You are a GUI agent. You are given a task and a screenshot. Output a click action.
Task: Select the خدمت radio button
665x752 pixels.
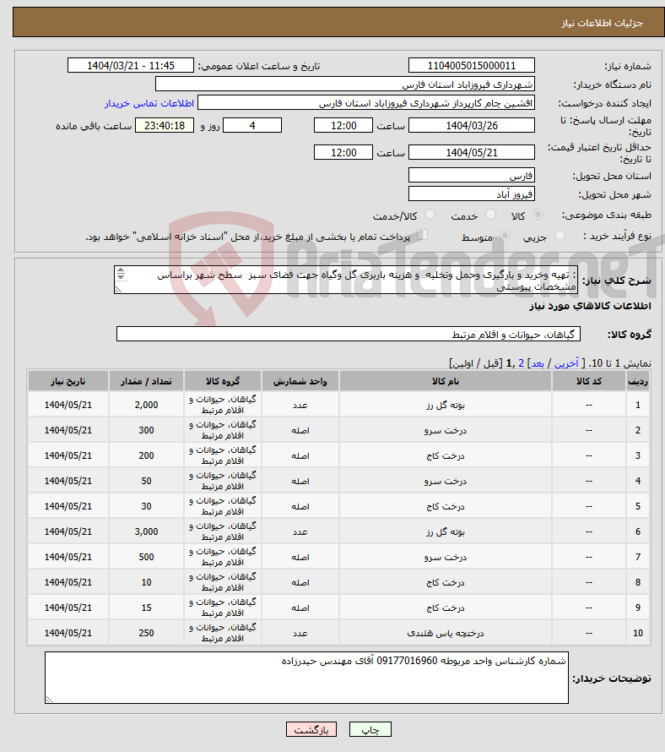[x=490, y=215]
